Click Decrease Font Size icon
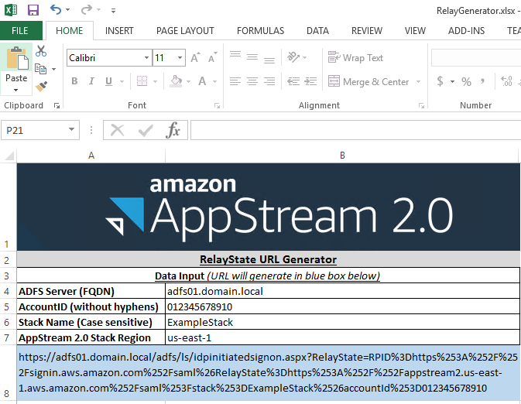 click(213, 57)
